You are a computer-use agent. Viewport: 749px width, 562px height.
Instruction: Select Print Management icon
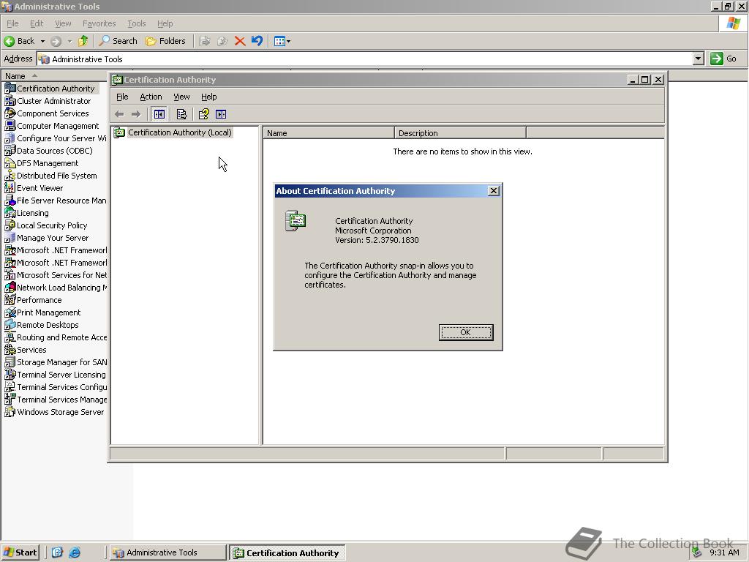pos(10,312)
